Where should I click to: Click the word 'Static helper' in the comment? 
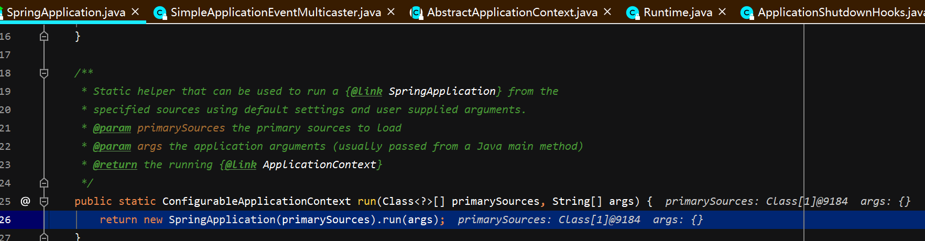click(134, 91)
